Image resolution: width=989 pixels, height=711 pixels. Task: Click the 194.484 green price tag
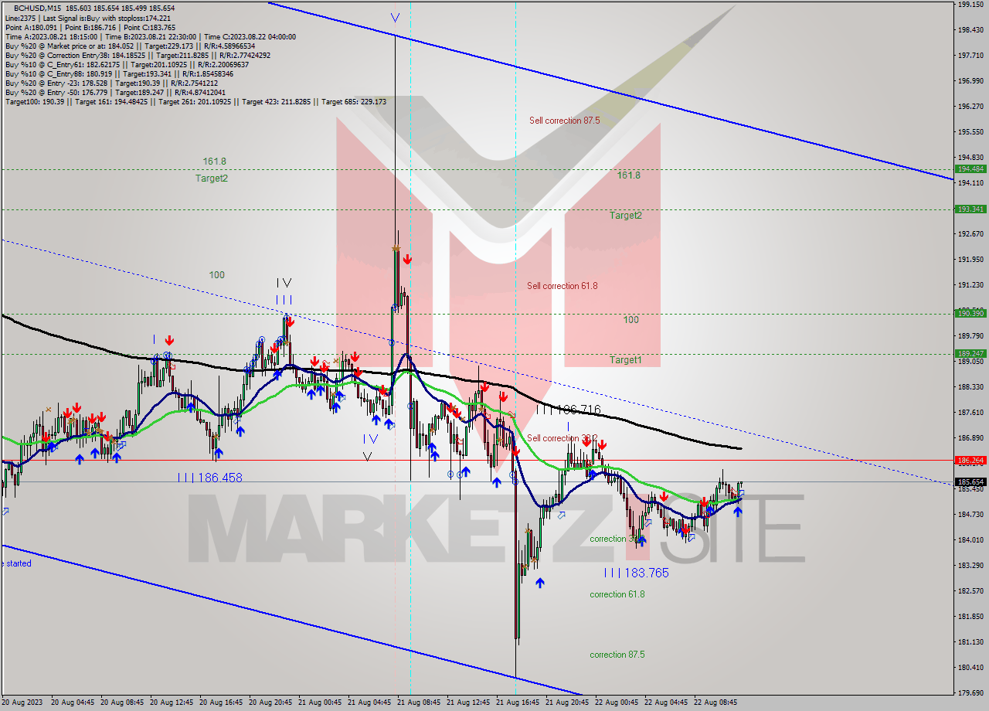[970, 168]
